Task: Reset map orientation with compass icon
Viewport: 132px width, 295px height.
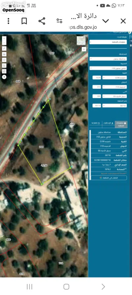Action: [4, 77]
